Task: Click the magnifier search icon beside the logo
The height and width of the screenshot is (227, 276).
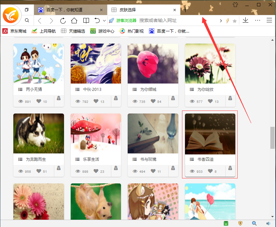Action: 27,20
